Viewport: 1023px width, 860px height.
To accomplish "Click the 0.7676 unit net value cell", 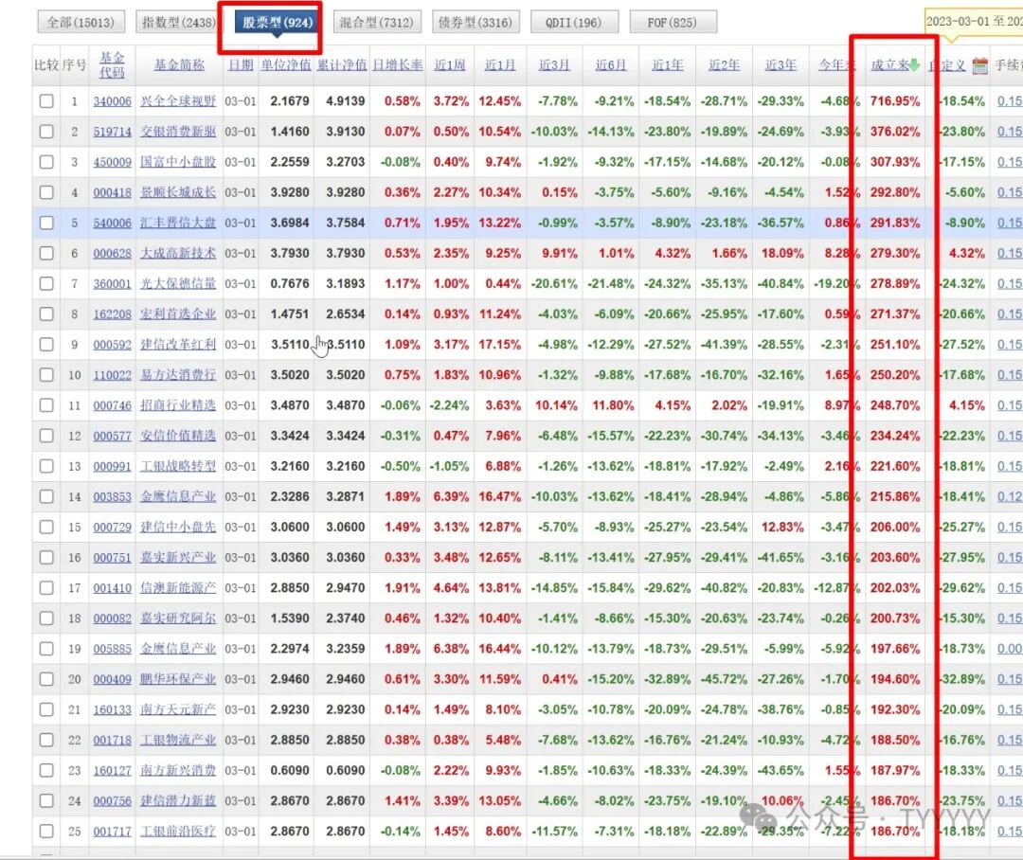I will pyautogui.click(x=290, y=284).
